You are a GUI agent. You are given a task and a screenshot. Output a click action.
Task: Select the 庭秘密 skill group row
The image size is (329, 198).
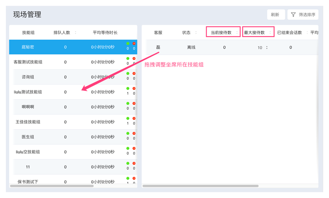click(28, 47)
